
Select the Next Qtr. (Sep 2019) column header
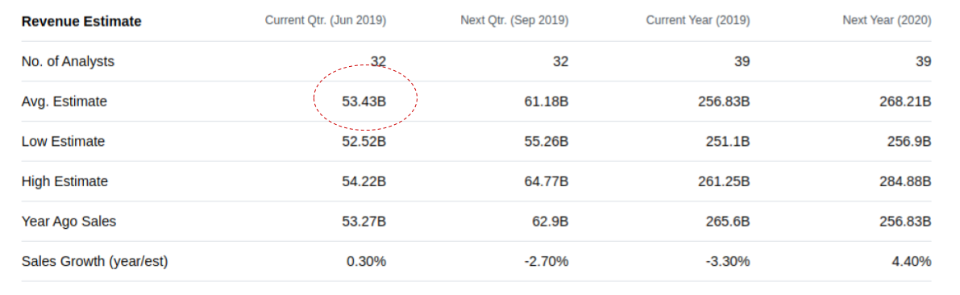click(514, 21)
